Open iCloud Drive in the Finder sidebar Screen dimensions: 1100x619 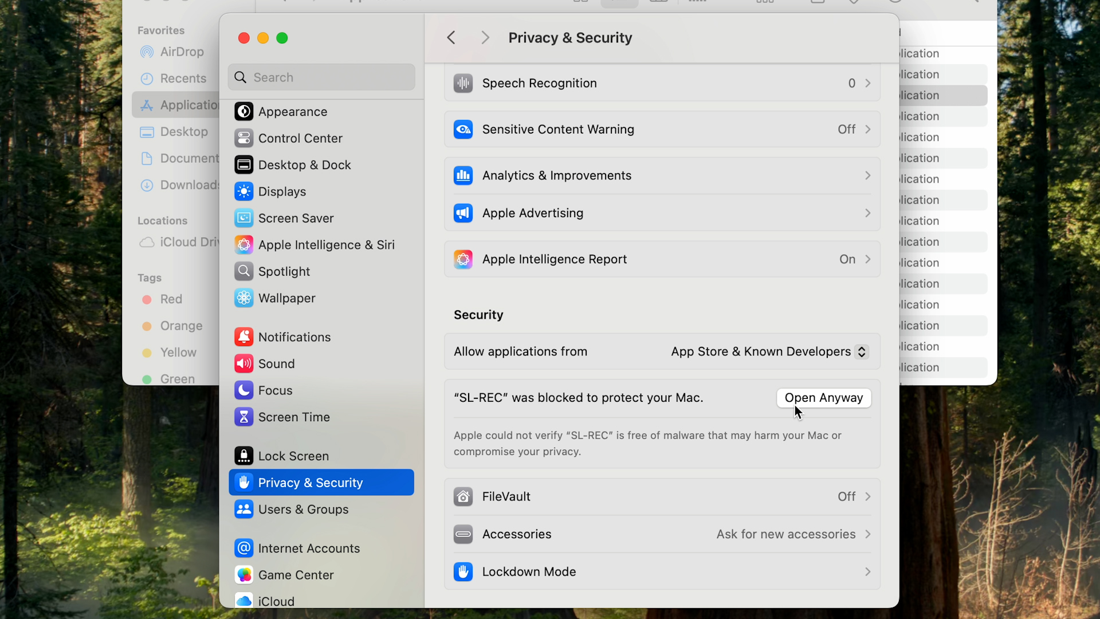coord(179,242)
